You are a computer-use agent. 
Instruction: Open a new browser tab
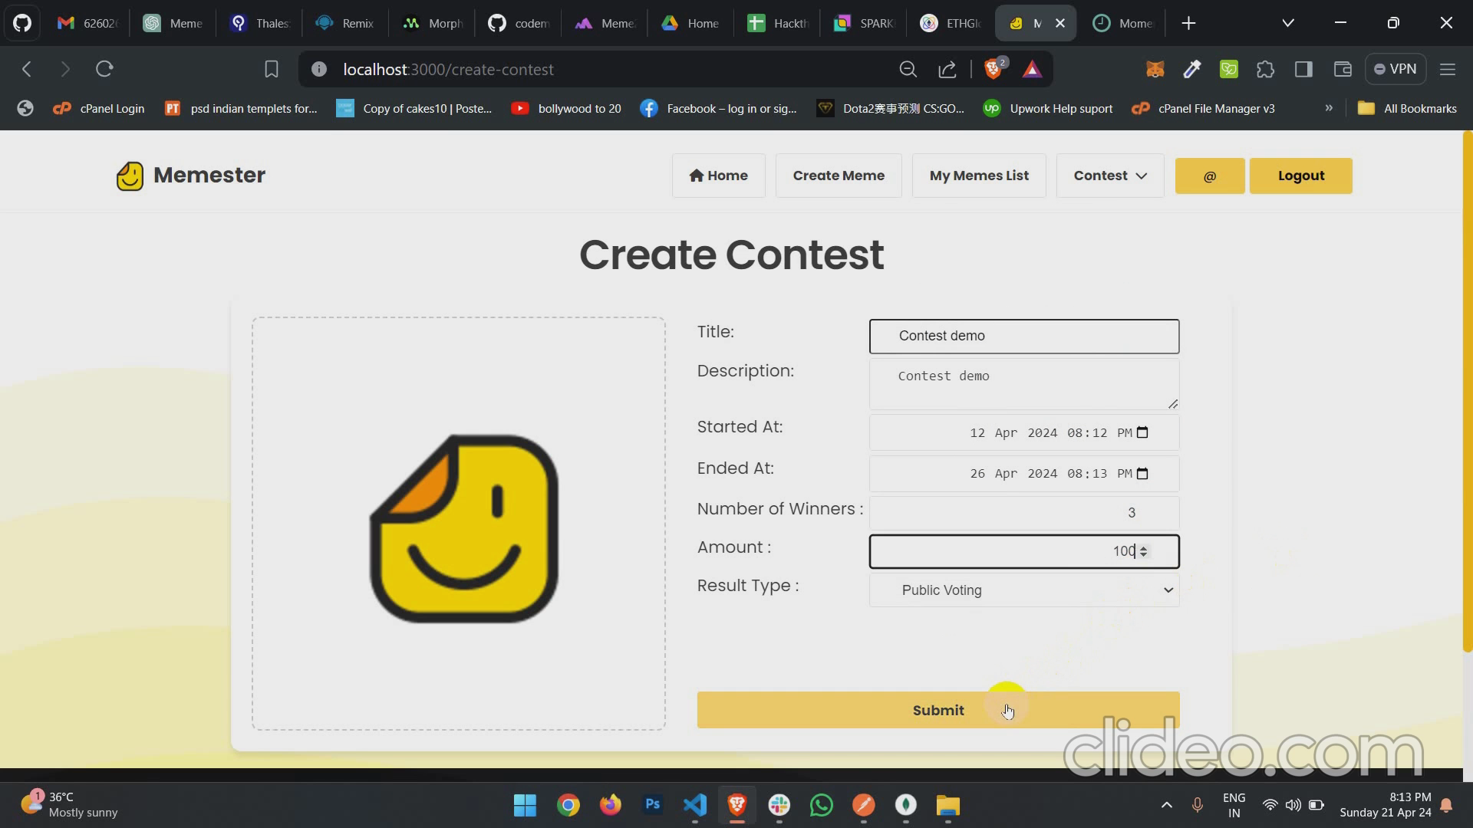(1188, 23)
